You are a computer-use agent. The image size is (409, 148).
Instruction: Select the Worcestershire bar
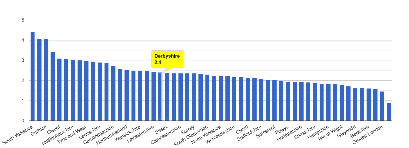point(234,99)
